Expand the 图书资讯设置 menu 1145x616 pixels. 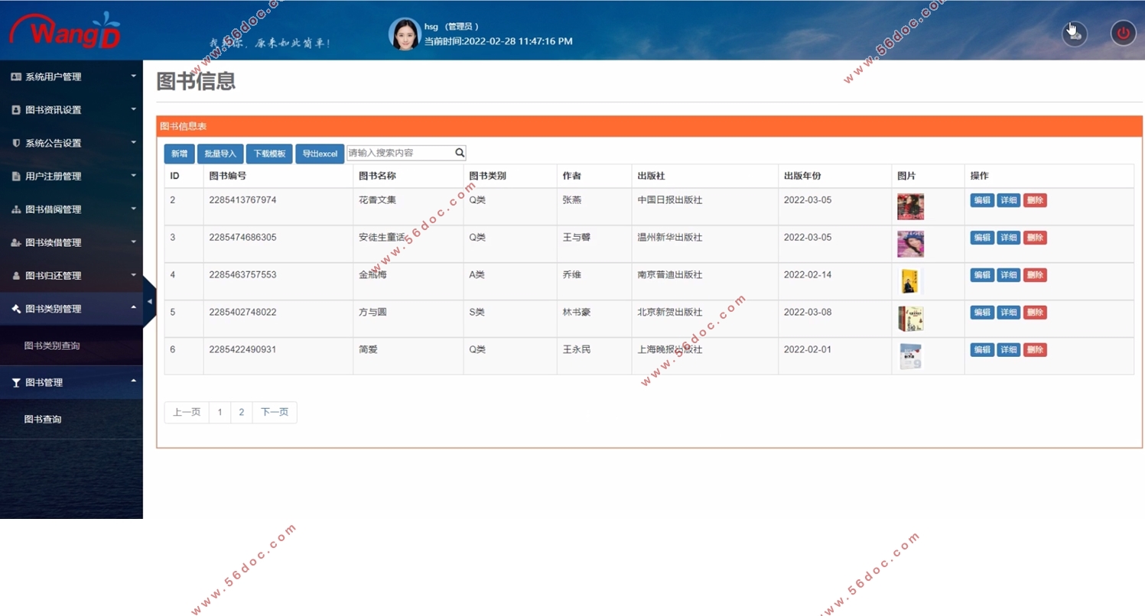[x=71, y=110]
